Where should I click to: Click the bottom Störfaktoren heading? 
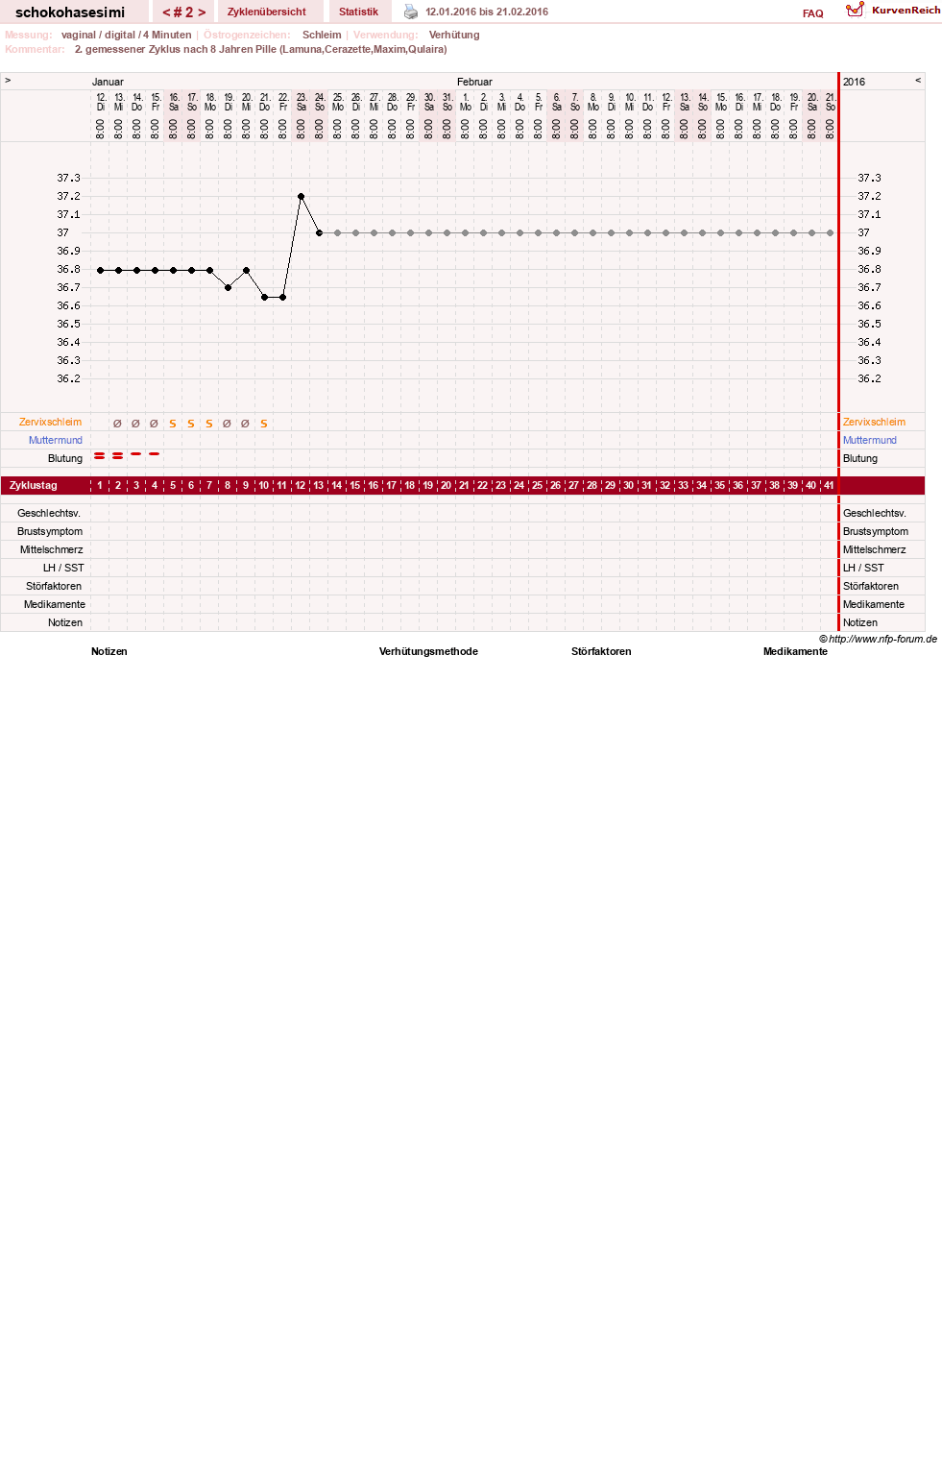tap(601, 651)
